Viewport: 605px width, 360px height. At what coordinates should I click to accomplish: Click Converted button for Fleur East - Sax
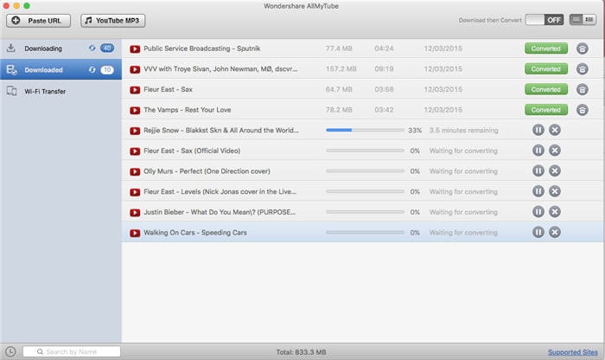click(545, 89)
